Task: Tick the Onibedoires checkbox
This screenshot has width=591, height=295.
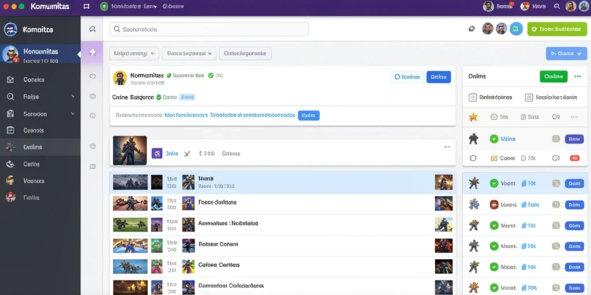Action: [x=472, y=97]
